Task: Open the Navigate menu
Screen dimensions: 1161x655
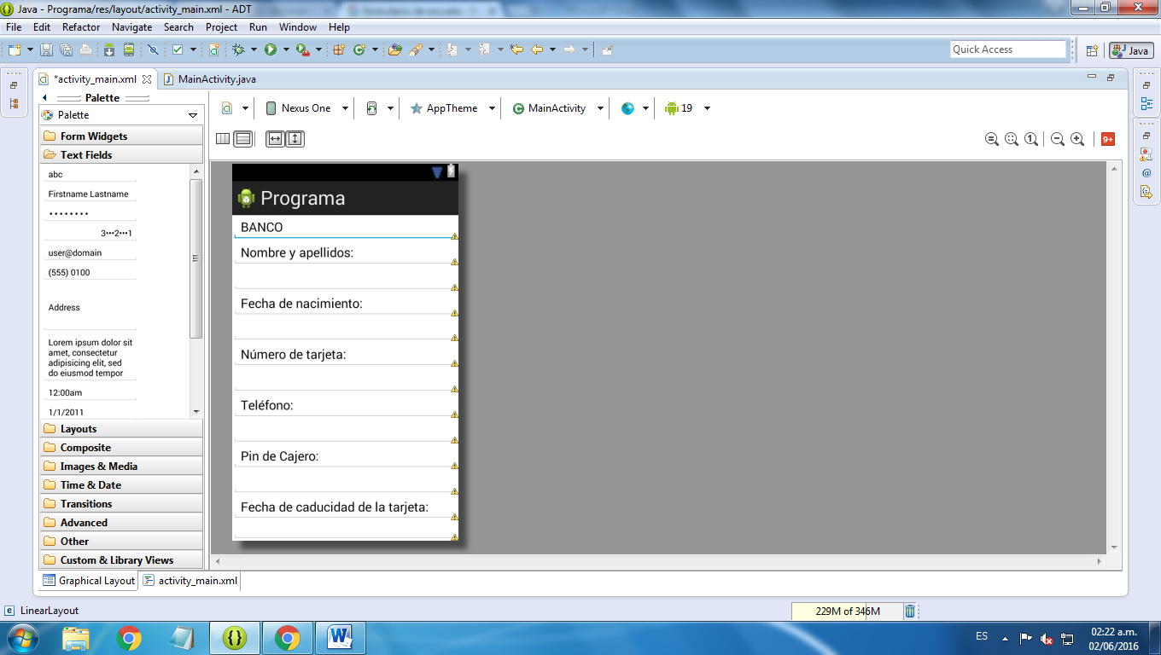Action: click(131, 27)
